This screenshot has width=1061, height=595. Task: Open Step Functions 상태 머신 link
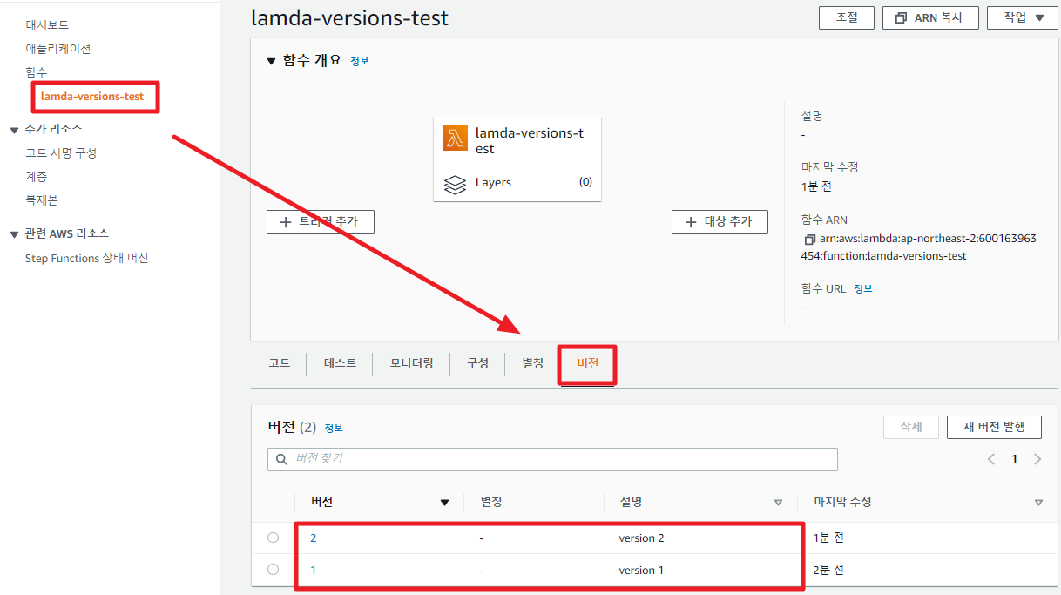click(x=87, y=258)
